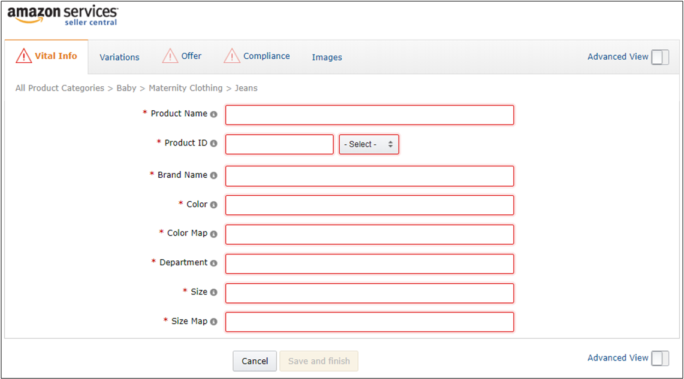Click info icon next to Color label
Image resolution: width=684 pixels, height=379 pixels.
click(214, 205)
